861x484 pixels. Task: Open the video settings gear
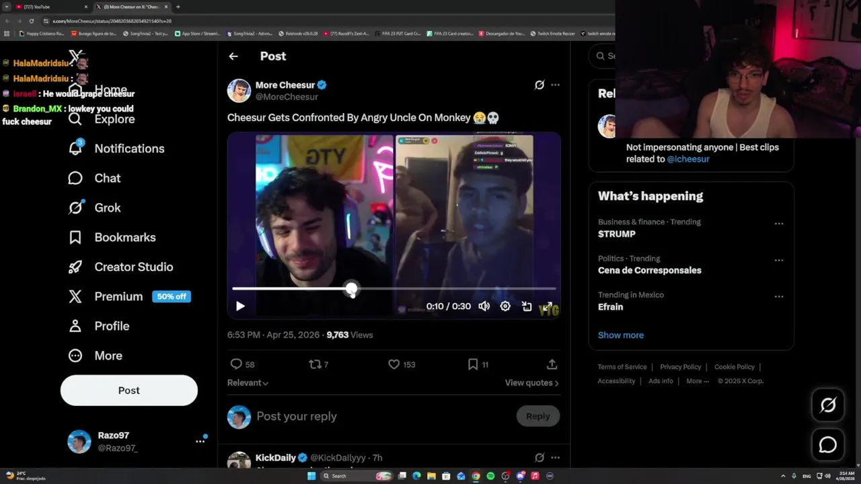pyautogui.click(x=505, y=307)
